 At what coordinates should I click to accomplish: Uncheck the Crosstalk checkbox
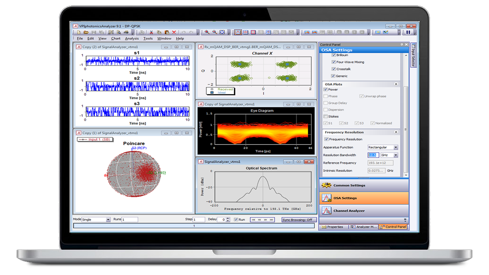pos(334,69)
